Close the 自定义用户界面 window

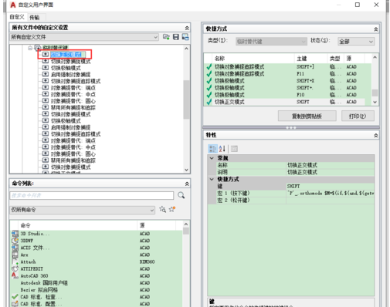(x=376, y=5)
